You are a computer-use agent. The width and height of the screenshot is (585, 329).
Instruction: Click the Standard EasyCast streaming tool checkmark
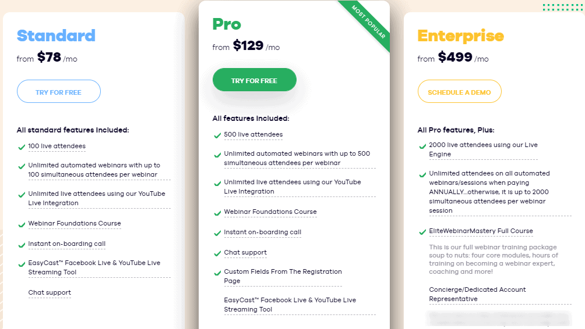tap(22, 264)
